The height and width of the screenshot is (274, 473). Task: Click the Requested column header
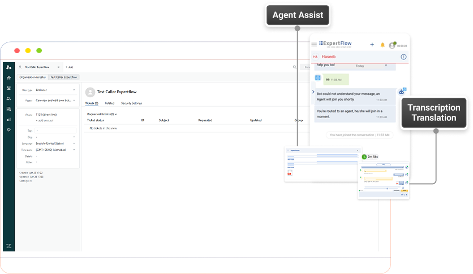point(205,120)
